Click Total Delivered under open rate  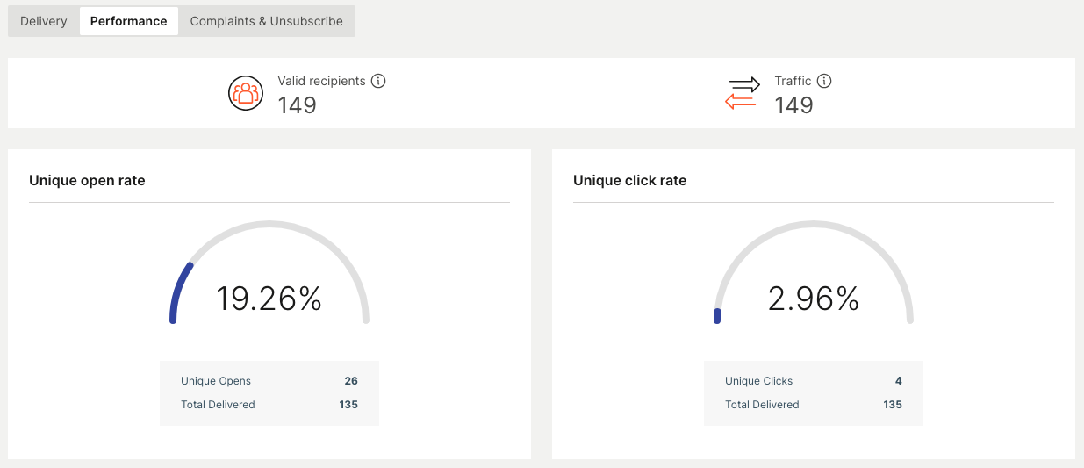(218, 405)
